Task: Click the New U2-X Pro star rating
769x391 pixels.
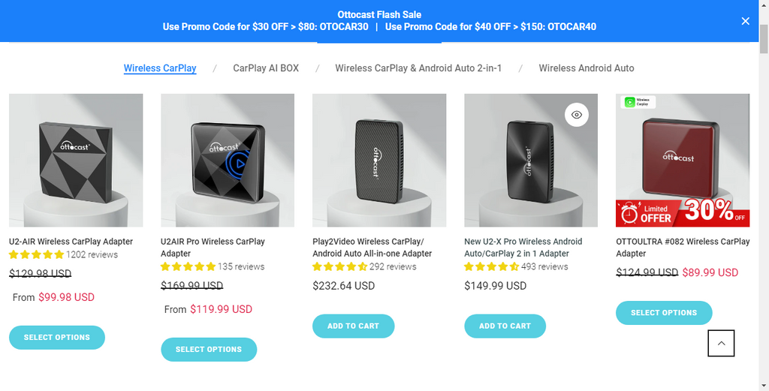Action: [x=491, y=266]
